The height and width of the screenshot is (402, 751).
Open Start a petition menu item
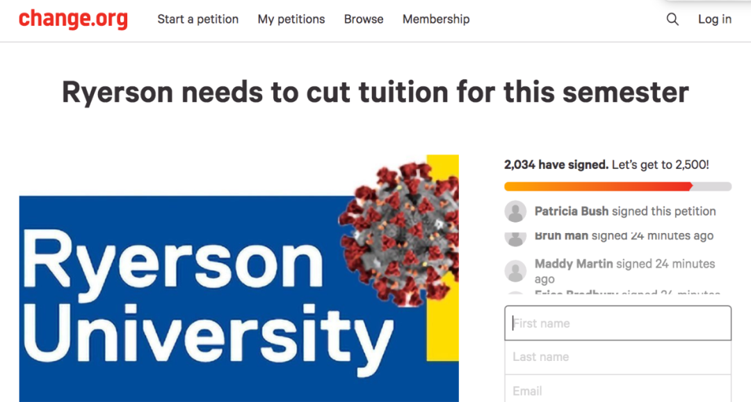tap(197, 19)
